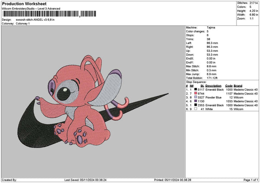Click the pink swatch for stop 2 (9744)

click(195, 93)
